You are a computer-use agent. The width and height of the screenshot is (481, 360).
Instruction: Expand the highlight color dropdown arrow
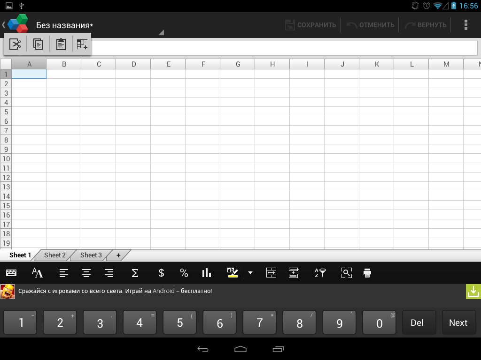pos(250,273)
